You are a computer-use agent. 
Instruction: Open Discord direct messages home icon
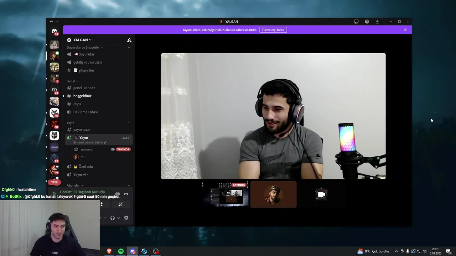(x=54, y=32)
